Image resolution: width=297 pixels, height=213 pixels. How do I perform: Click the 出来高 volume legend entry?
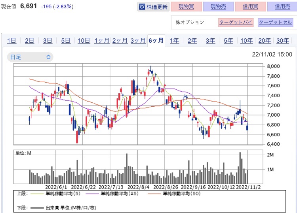[63, 208]
